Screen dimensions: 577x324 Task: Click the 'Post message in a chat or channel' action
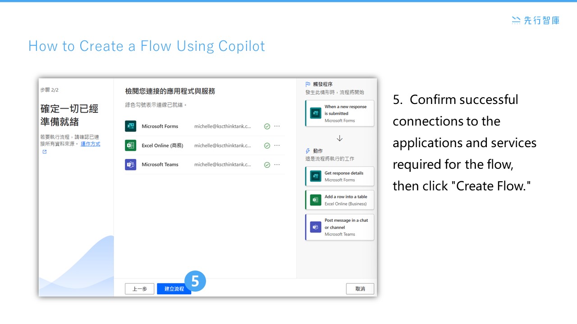[x=339, y=227]
